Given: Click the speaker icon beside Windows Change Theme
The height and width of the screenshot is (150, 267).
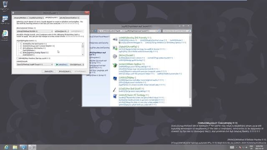Looking at the screenshot, I should [x=21, y=53].
